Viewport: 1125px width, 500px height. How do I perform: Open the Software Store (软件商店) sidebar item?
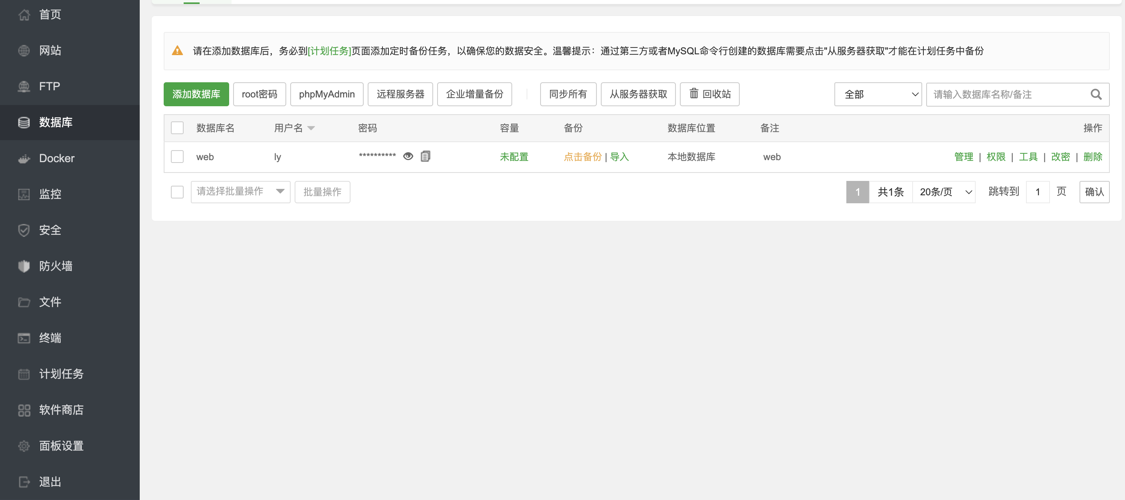tap(61, 409)
